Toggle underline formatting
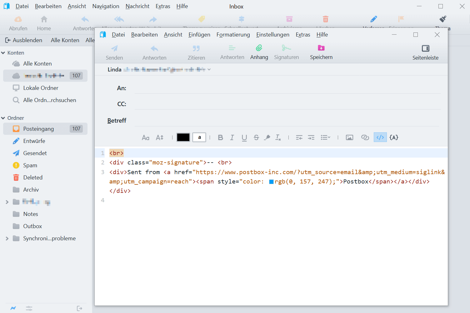470x313 pixels. click(244, 138)
